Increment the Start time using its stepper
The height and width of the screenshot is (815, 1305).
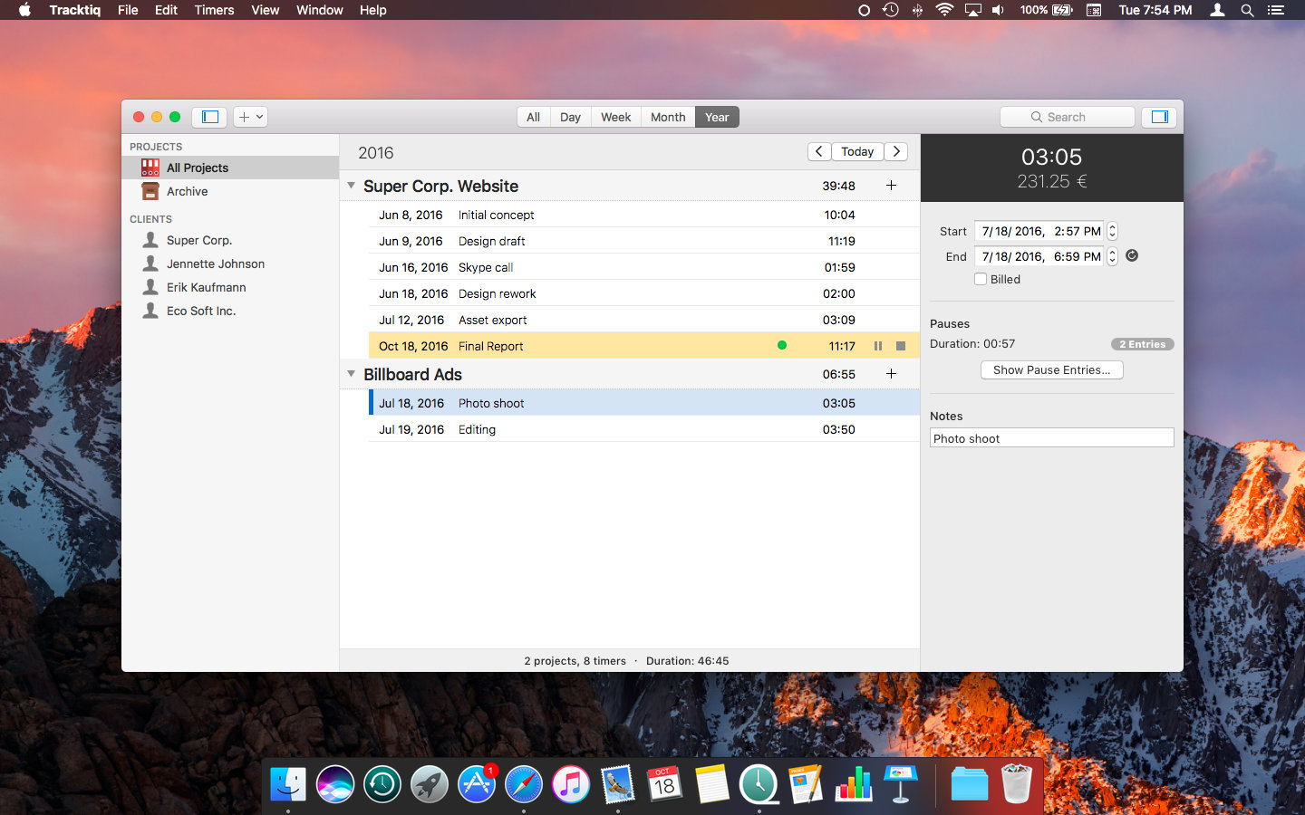pyautogui.click(x=1112, y=227)
